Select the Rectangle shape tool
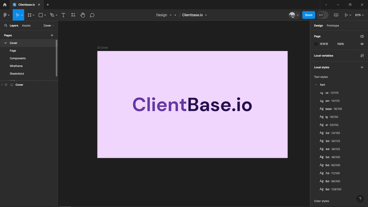The height and width of the screenshot is (207, 368). pyautogui.click(x=40, y=15)
